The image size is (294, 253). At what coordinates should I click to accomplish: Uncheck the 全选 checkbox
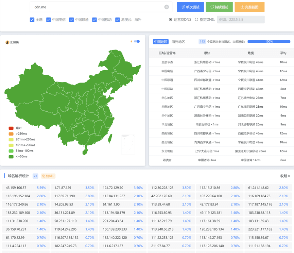[x=32, y=20]
